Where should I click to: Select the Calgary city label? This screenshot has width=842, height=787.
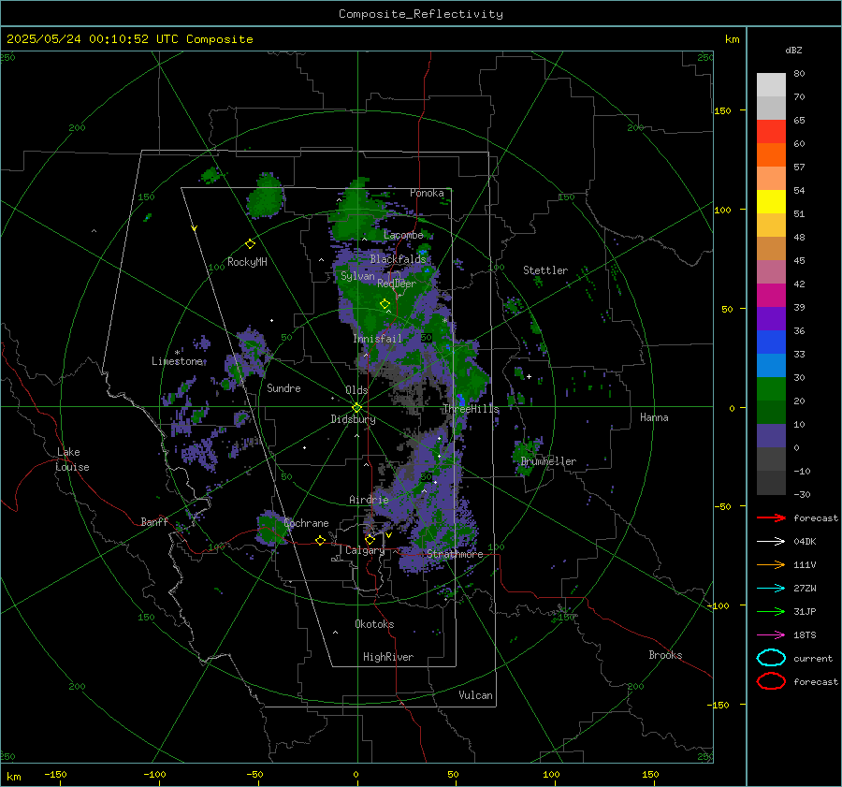[365, 550]
